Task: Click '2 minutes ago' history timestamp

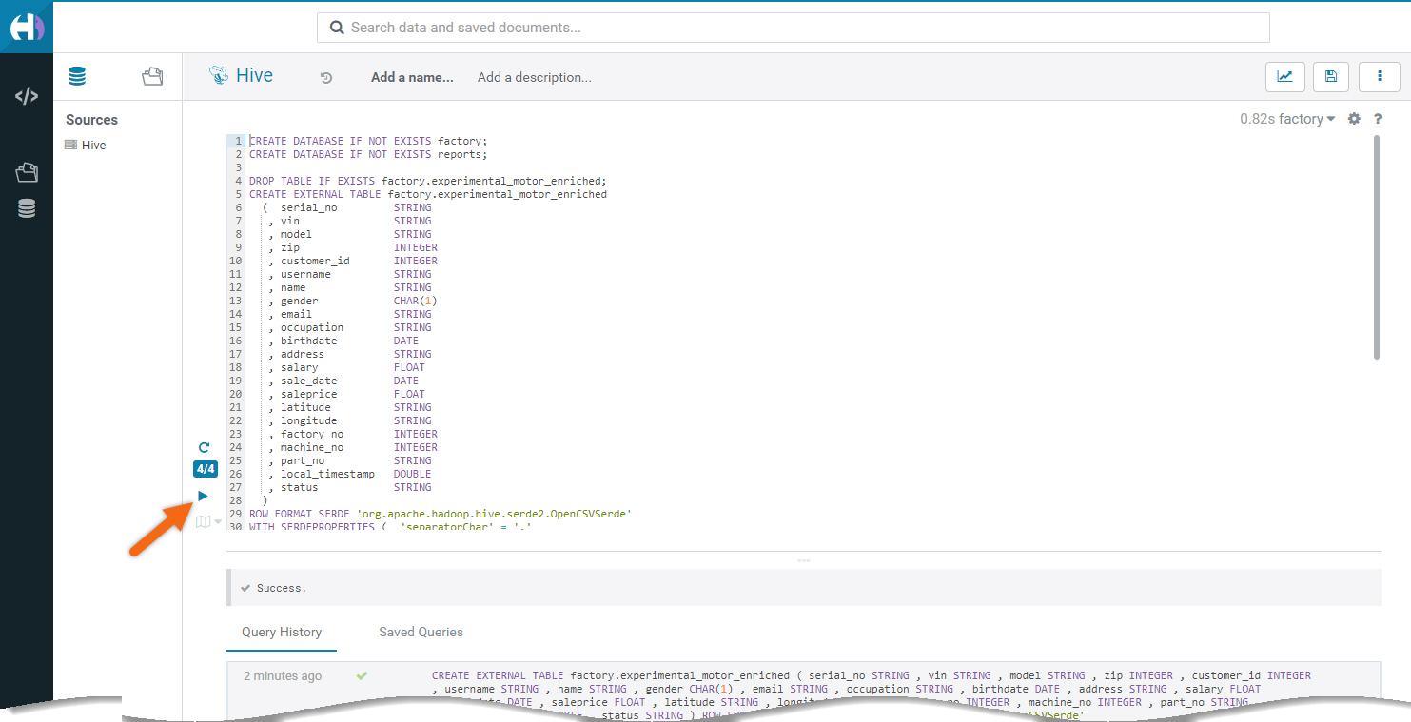Action: tap(283, 676)
